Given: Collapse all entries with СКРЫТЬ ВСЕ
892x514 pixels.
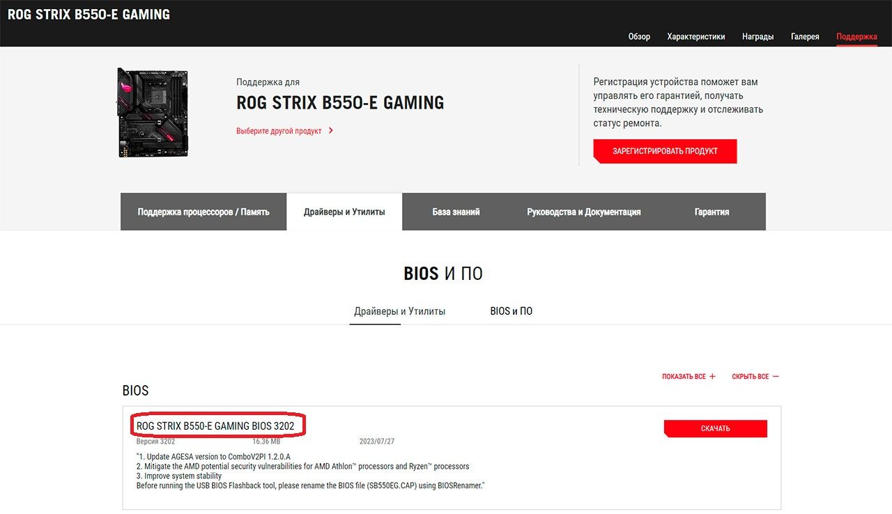Looking at the screenshot, I should tap(755, 377).
